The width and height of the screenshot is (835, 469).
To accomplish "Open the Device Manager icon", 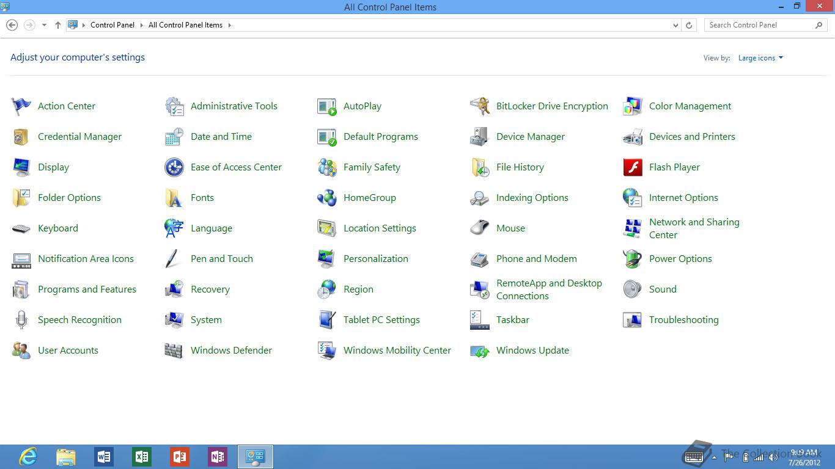I will click(x=480, y=137).
